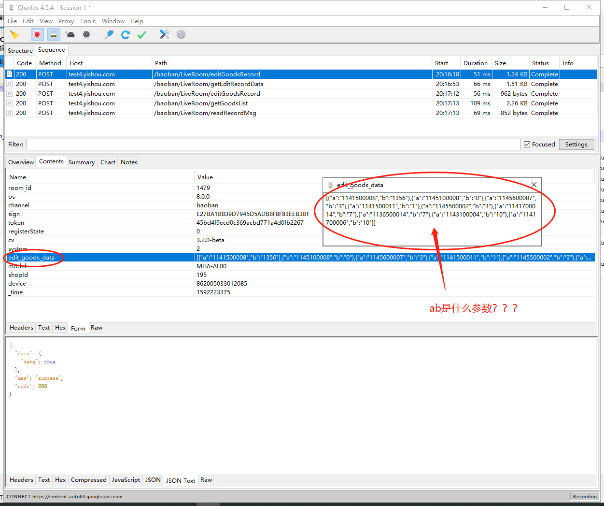Sort by the Code column header

pos(24,63)
